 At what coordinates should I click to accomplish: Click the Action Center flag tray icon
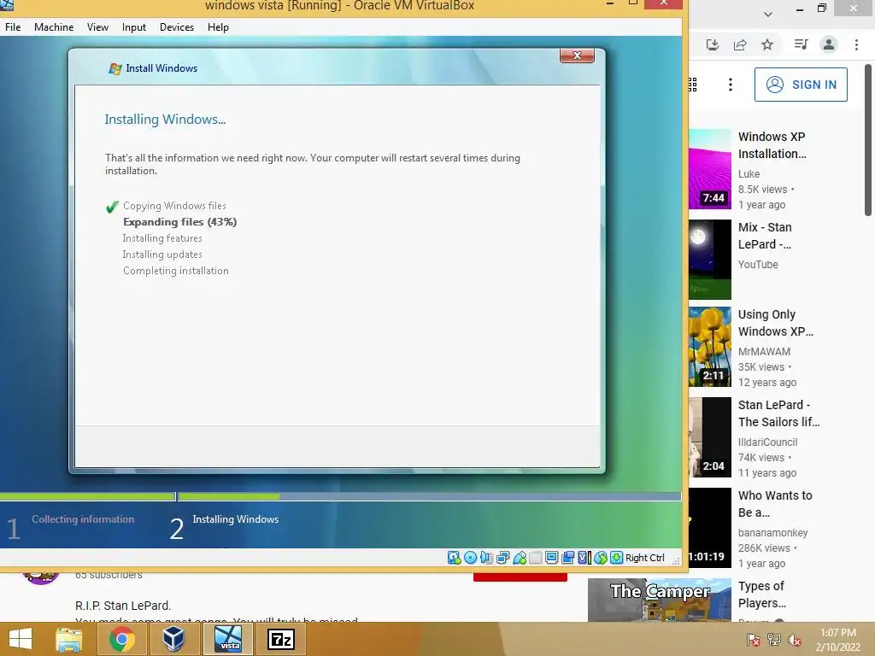click(754, 640)
